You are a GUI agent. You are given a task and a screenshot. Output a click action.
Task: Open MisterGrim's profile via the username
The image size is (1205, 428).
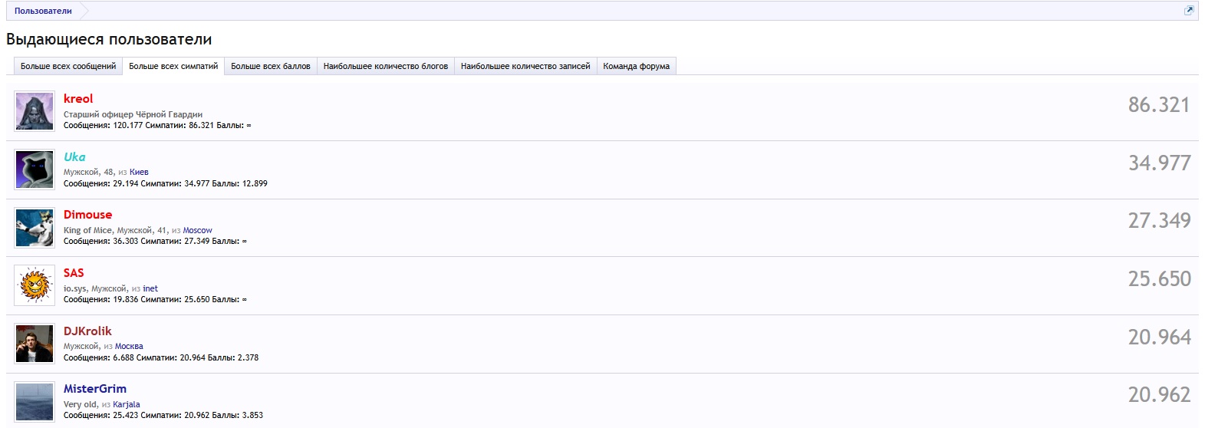(x=95, y=389)
